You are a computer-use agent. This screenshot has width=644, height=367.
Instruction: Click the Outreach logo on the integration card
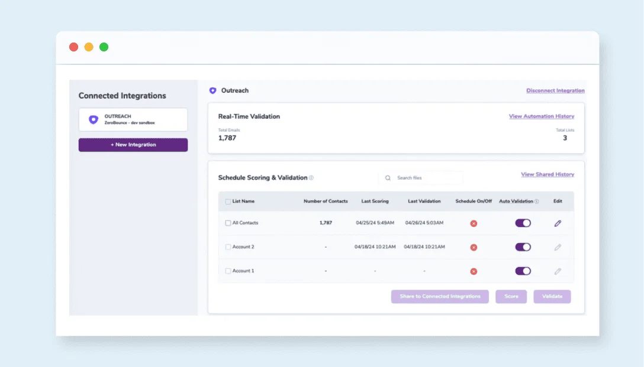[92, 119]
